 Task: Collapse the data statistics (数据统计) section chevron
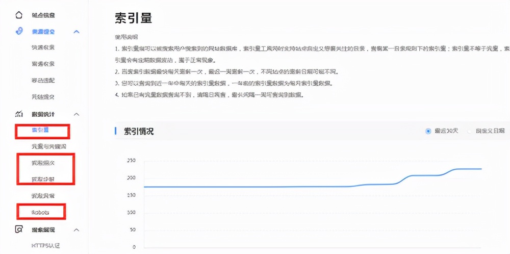click(77, 114)
